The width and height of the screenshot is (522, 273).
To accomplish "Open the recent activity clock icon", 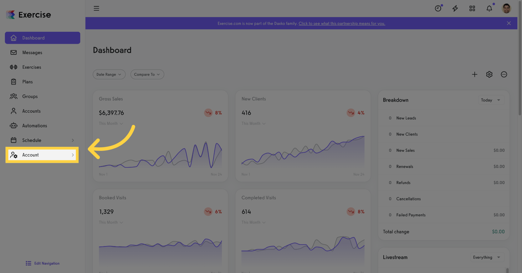I will pos(438,8).
